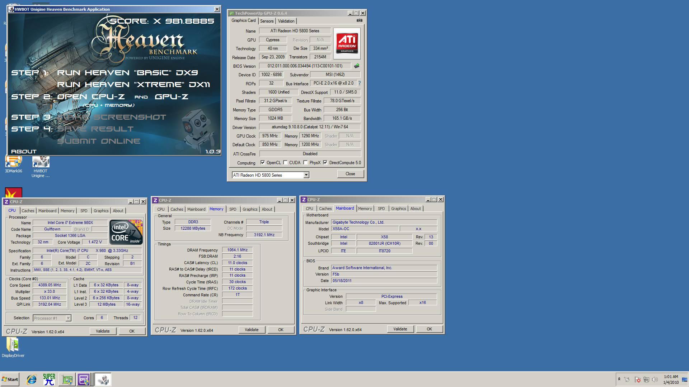The width and height of the screenshot is (689, 387).
Task: Click OPEN CPU-Z in Heaven app
Action: (91, 97)
